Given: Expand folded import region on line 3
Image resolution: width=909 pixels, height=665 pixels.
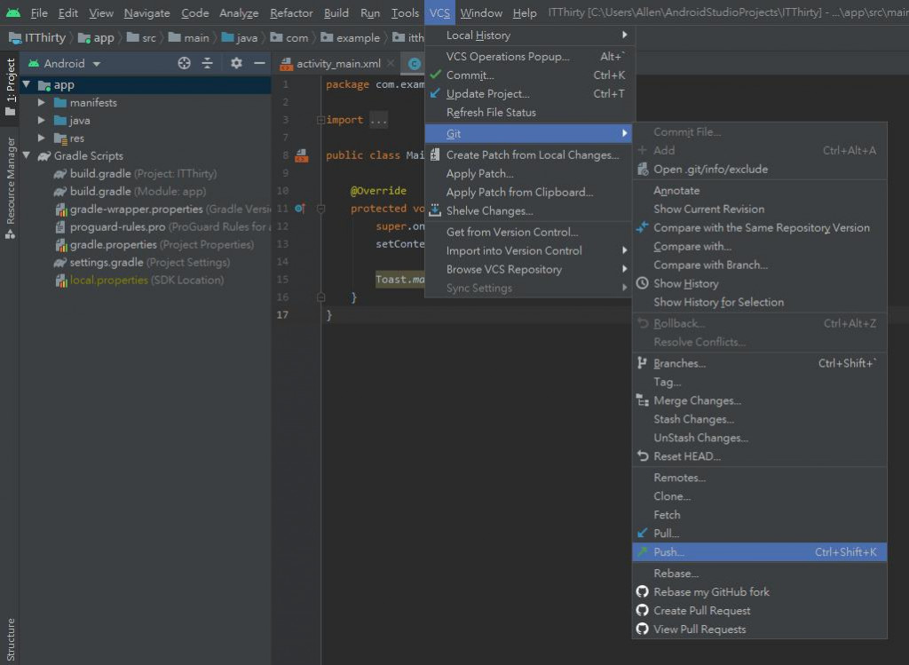Looking at the screenshot, I should [378, 120].
